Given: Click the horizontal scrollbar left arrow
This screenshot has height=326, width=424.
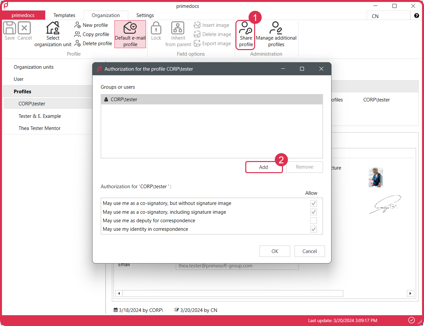Looking at the screenshot, I should pos(119,293).
